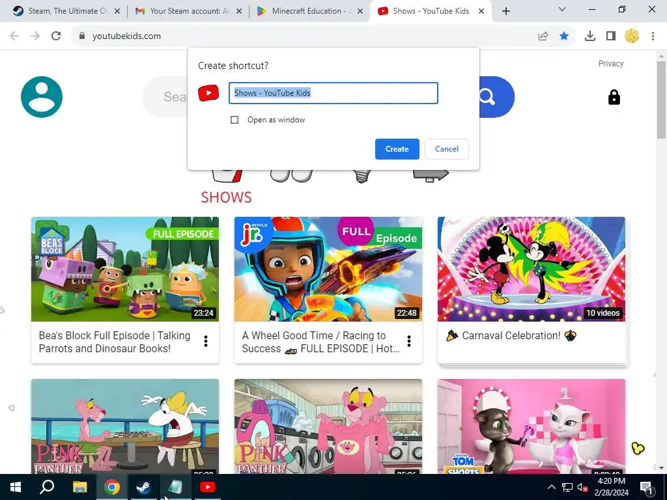This screenshot has height=500, width=667.
Task: Click the YouTube icon in Create shortcut dialog
Action: click(208, 93)
